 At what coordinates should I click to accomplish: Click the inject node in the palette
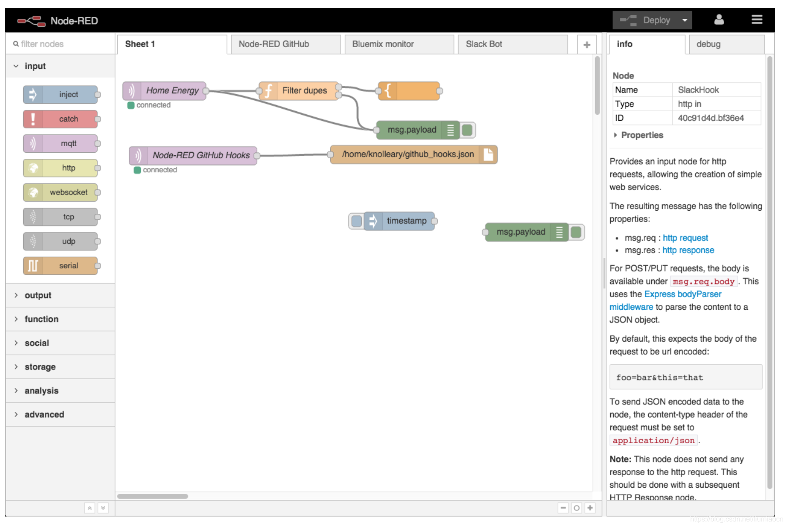click(60, 95)
